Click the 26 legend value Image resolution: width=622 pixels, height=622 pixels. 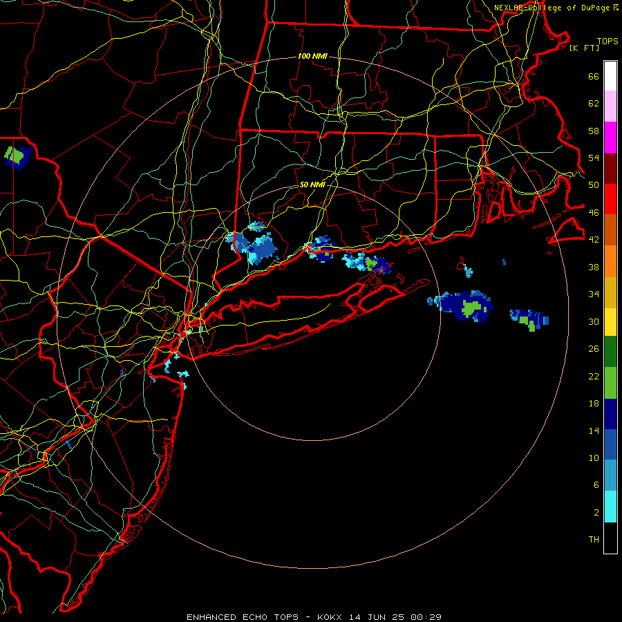[x=594, y=349]
